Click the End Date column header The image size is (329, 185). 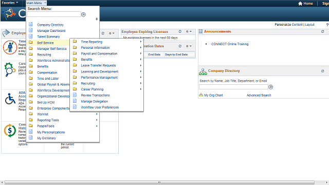[154, 54]
